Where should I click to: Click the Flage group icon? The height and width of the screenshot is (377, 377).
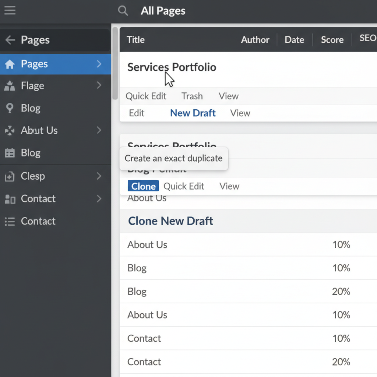click(10, 85)
